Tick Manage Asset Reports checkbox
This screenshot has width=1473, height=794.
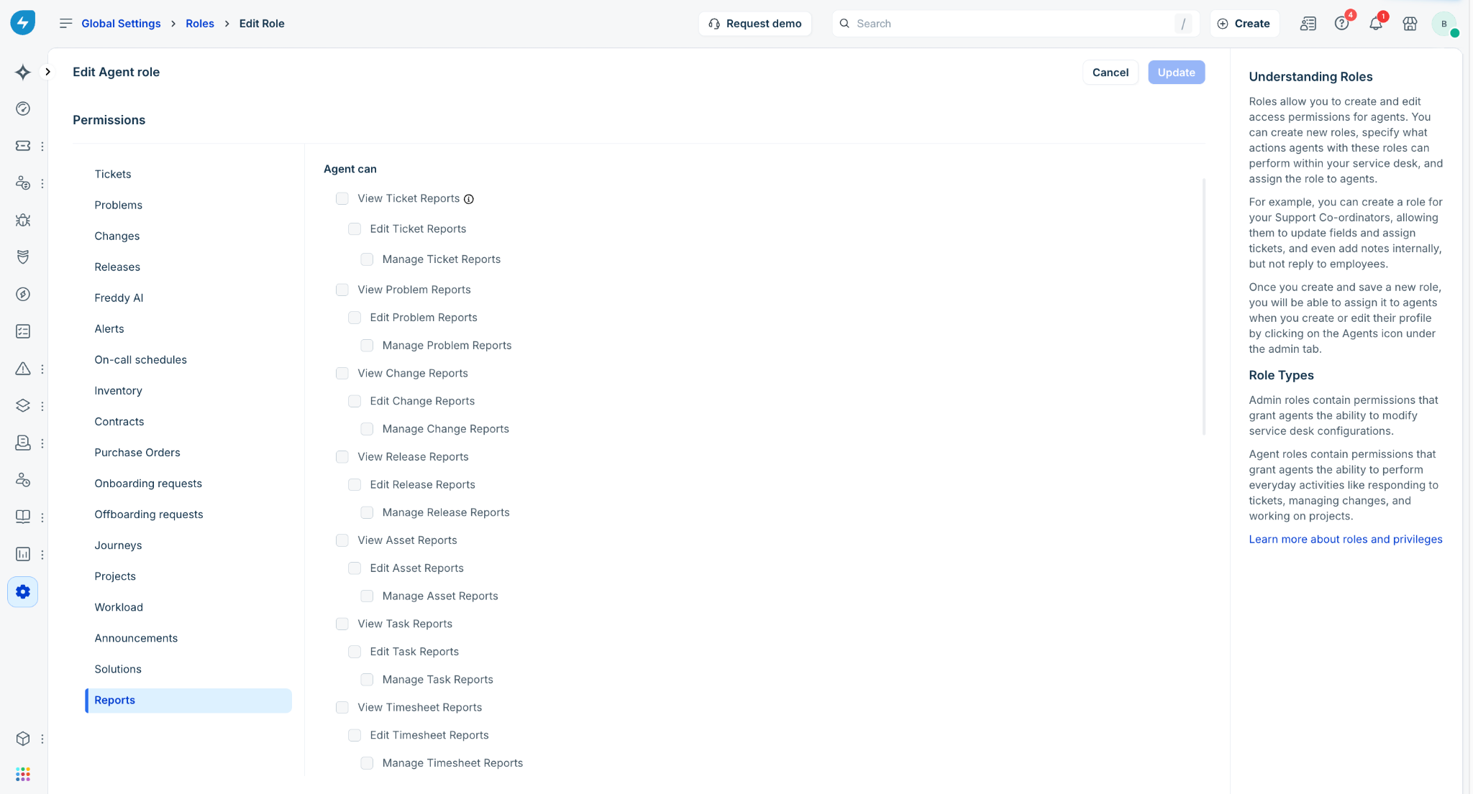click(x=367, y=596)
